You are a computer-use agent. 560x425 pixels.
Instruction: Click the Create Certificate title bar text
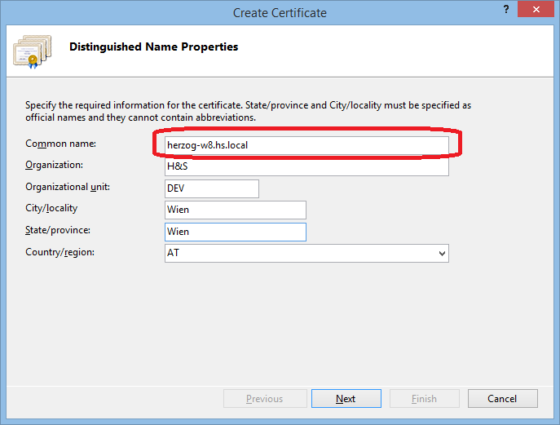pos(280,12)
